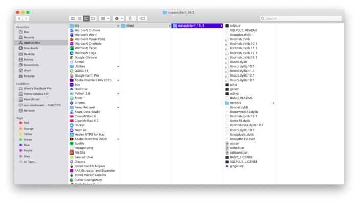Select the sqlplus executable file
The height and width of the screenshot is (203, 358).
250,26
